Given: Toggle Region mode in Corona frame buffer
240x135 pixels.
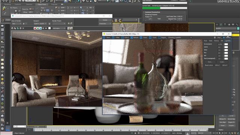Looking at the screenshot, I should coord(162,37).
